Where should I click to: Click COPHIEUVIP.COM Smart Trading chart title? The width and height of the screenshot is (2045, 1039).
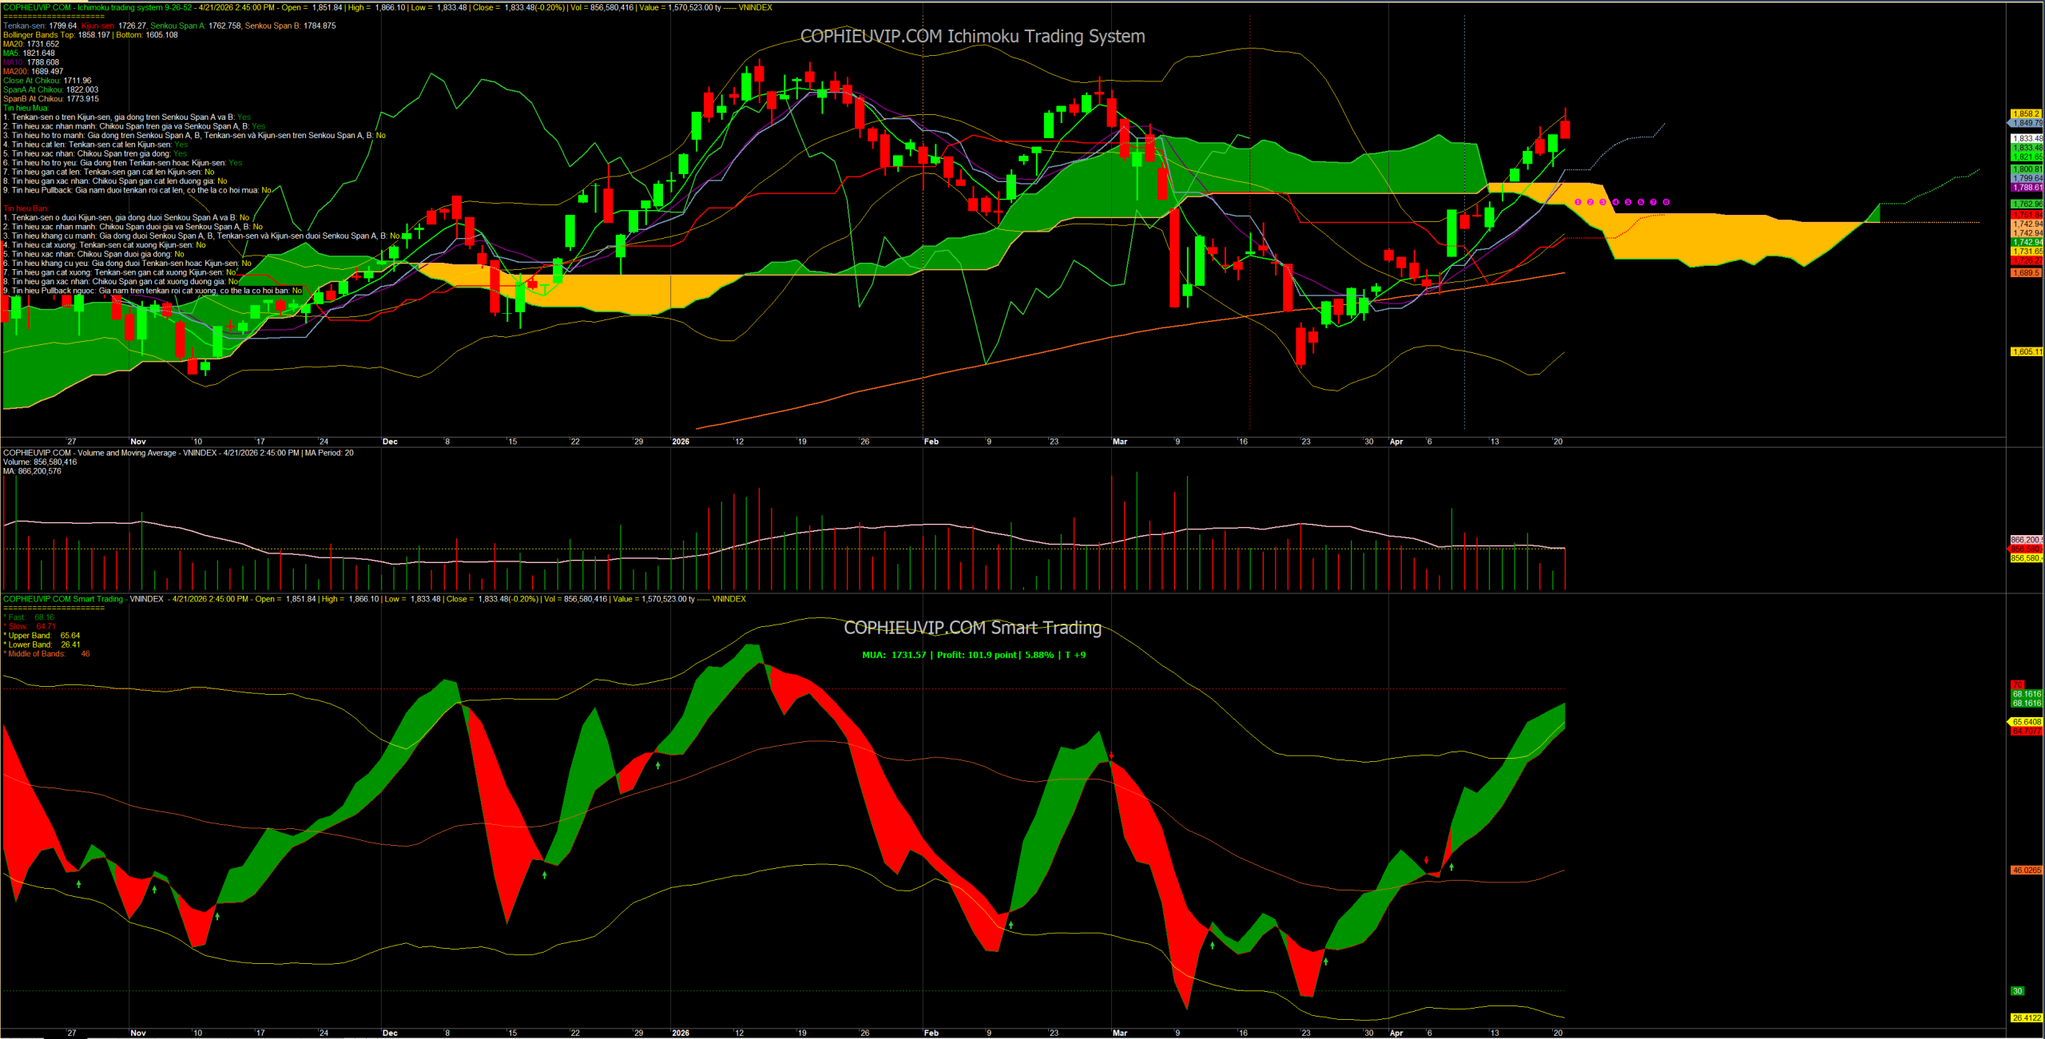[x=972, y=629]
